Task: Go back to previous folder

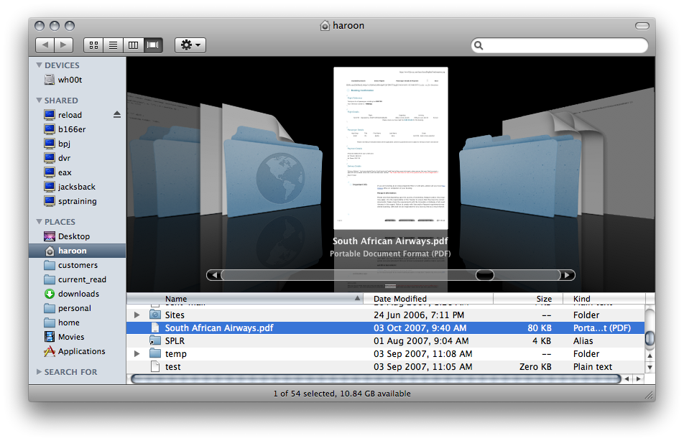Action: (x=45, y=45)
